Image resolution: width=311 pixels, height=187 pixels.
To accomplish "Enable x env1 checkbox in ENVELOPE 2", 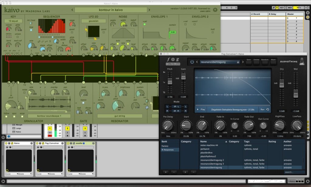I will point(195,24).
